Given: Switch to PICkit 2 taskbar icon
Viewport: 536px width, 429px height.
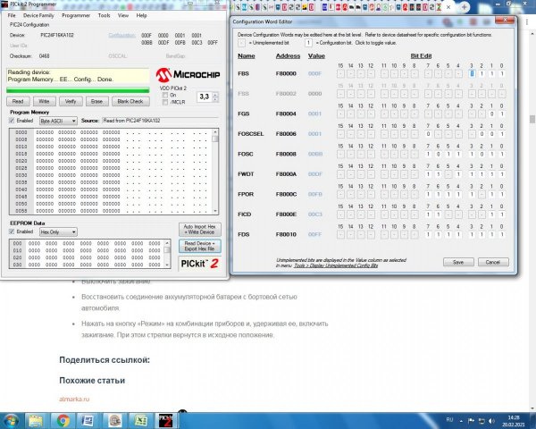Looking at the screenshot, I should click(x=164, y=419).
